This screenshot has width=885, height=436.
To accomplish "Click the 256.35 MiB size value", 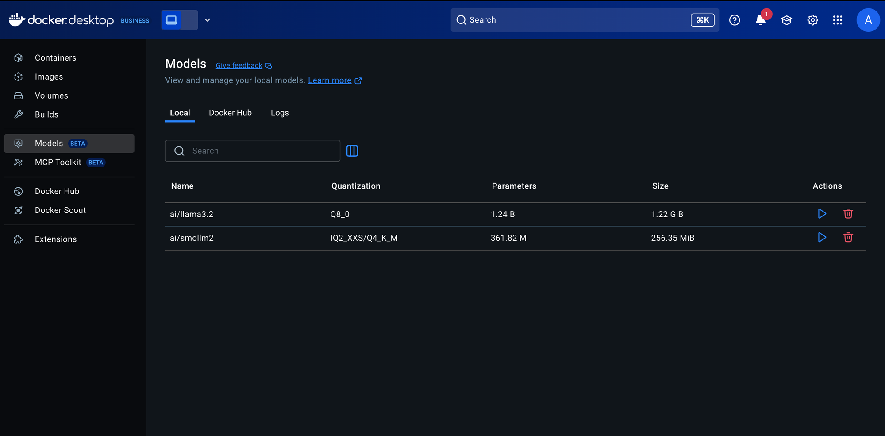I will click(673, 238).
